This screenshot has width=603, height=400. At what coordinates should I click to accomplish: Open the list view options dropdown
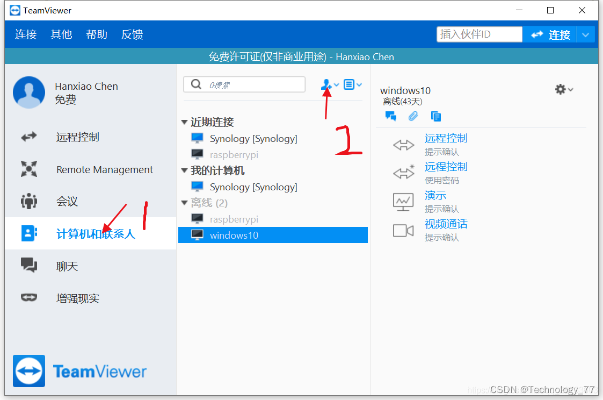pos(353,84)
